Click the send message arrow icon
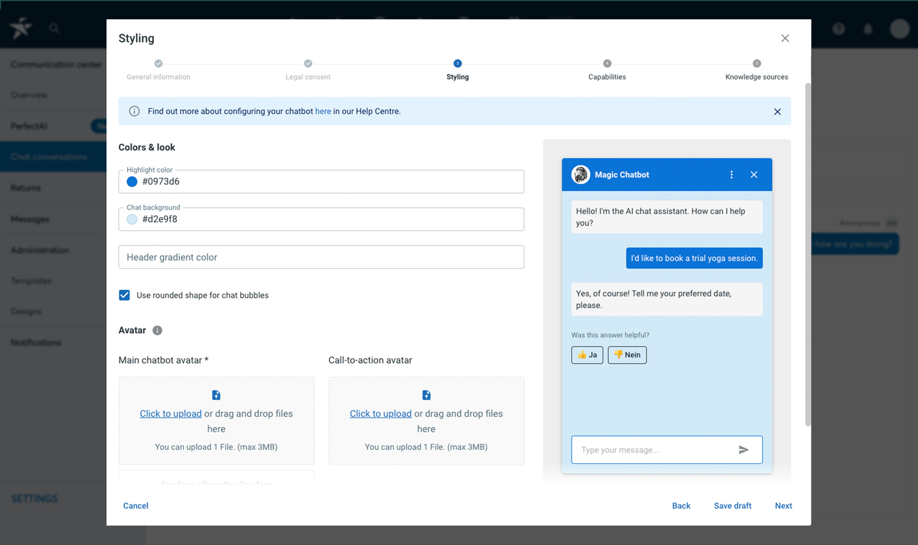Viewport: 918px width, 545px height. pyautogui.click(x=744, y=450)
